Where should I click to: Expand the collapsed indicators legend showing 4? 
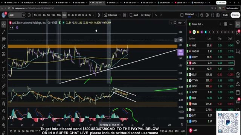pos(12,27)
